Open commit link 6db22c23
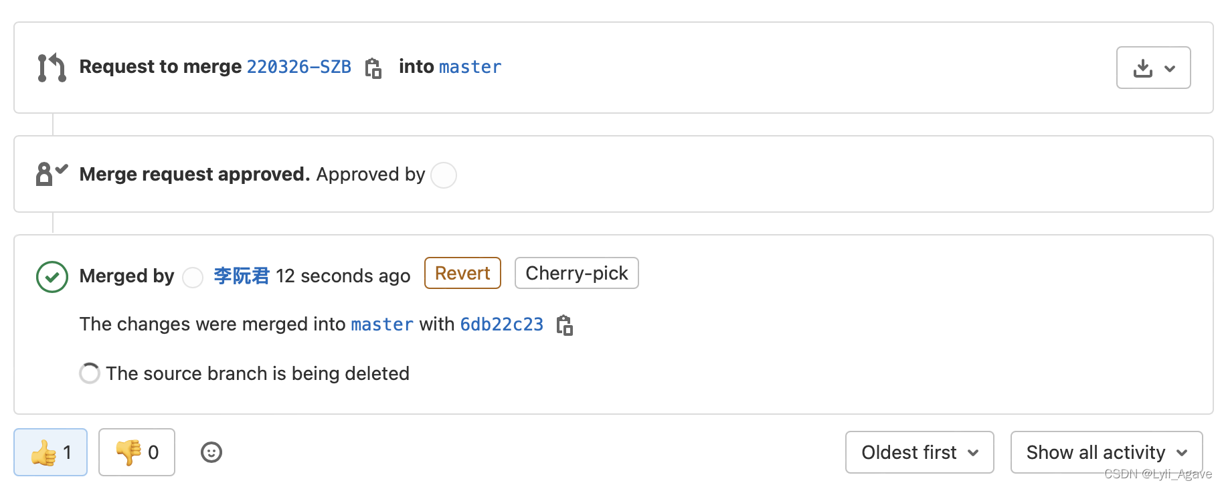1222x487 pixels. (x=501, y=324)
